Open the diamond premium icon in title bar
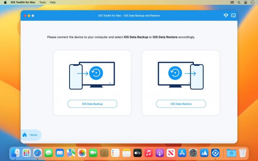Image resolution: width=258 pixels, height=161 pixels. (226, 16)
